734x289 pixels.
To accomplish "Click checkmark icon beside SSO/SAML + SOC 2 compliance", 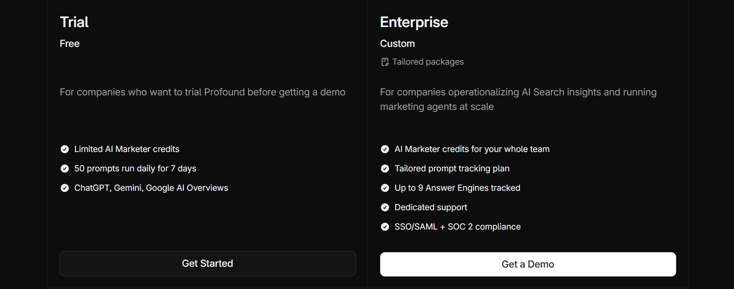I will 385,227.
